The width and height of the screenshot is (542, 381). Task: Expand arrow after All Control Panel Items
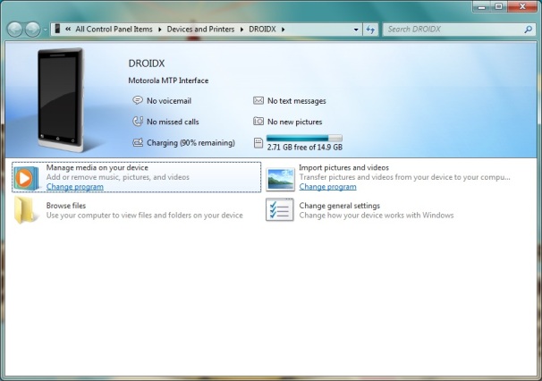click(160, 30)
